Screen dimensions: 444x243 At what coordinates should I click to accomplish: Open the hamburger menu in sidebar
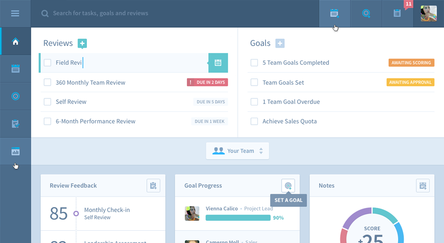(x=15, y=13)
